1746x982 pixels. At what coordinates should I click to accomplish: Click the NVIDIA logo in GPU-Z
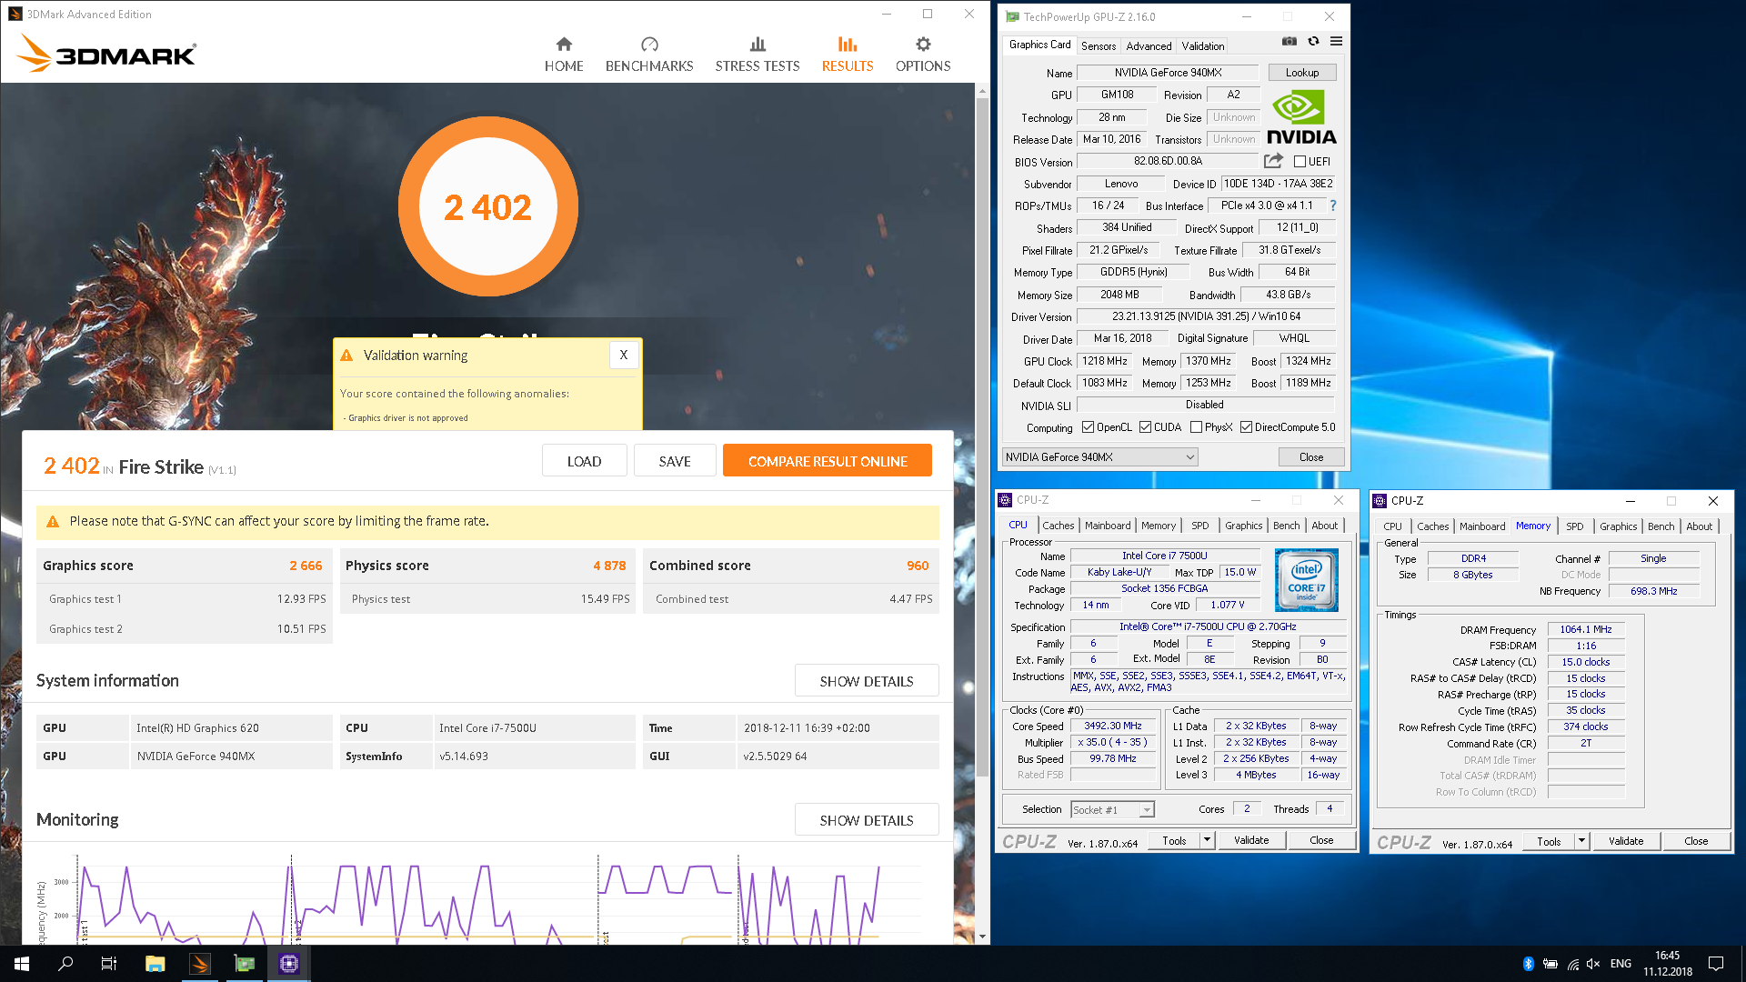pos(1301,117)
